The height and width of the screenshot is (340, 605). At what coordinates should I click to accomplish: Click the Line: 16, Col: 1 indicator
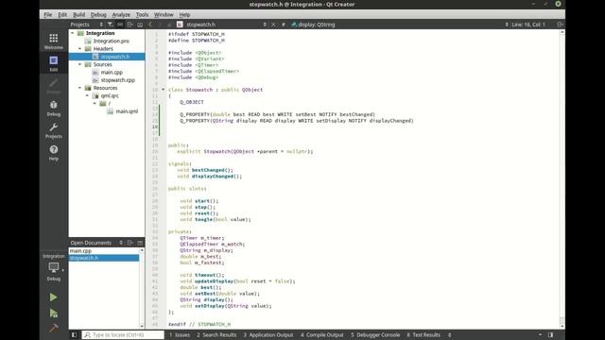(528, 25)
